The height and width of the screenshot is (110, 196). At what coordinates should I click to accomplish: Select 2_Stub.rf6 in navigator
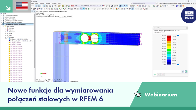(10, 19)
